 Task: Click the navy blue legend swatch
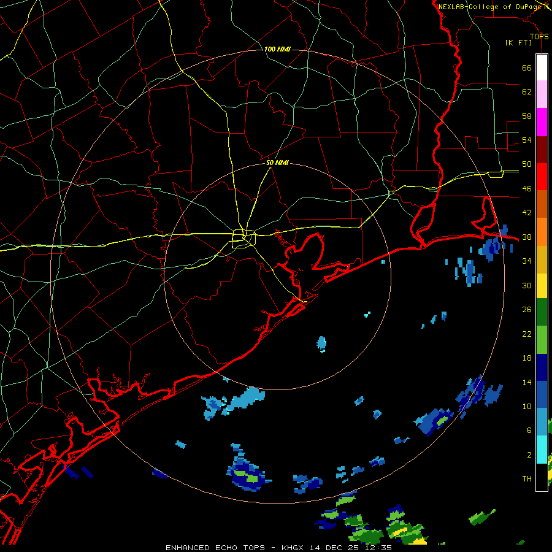542,367
